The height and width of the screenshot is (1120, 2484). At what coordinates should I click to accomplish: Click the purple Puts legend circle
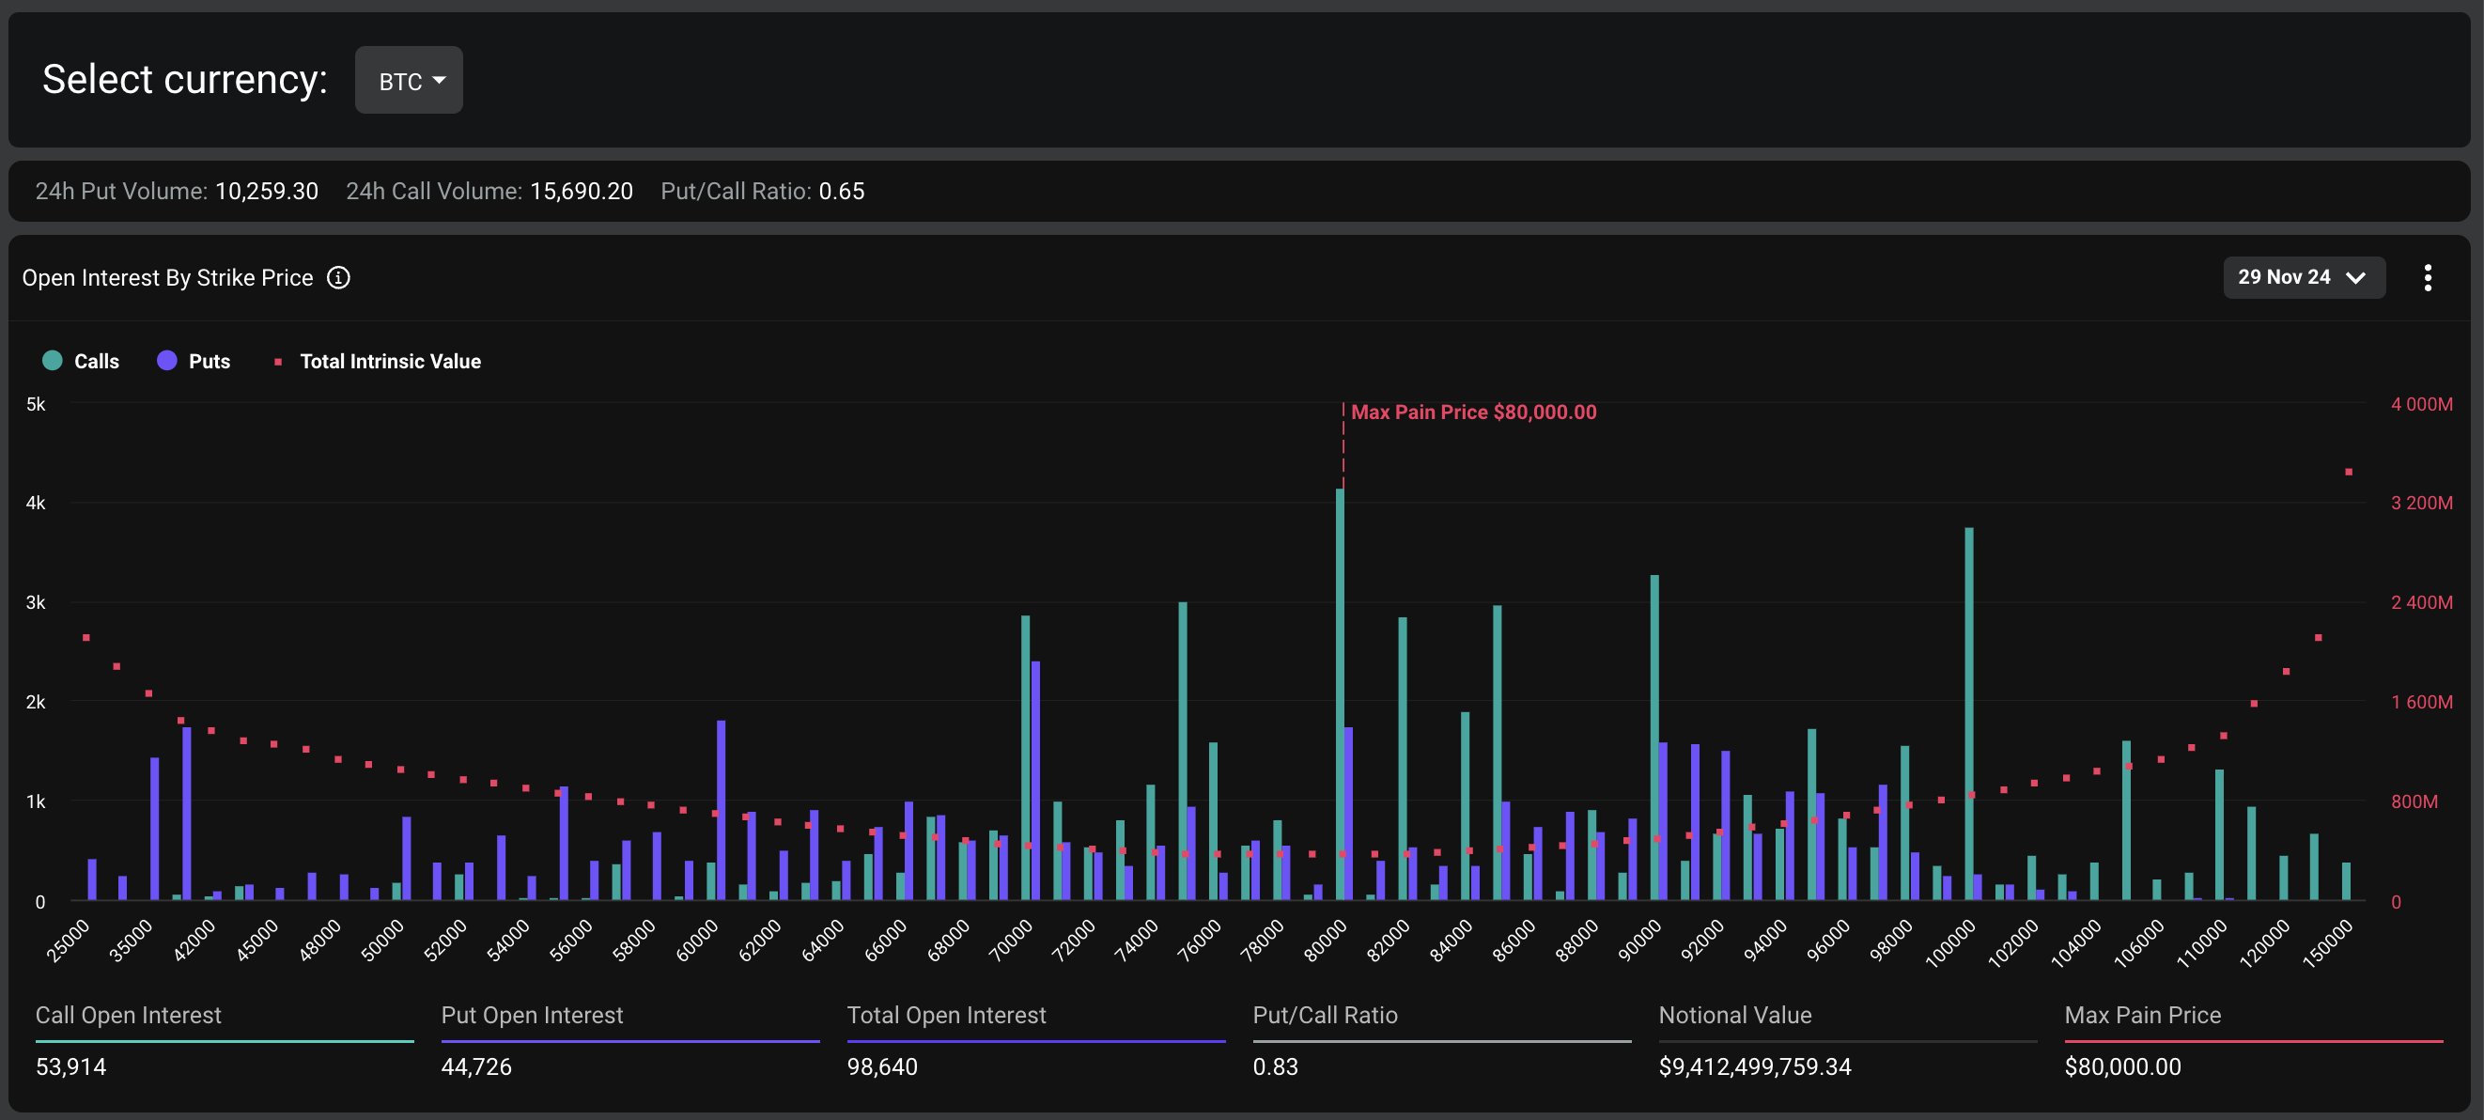click(167, 361)
